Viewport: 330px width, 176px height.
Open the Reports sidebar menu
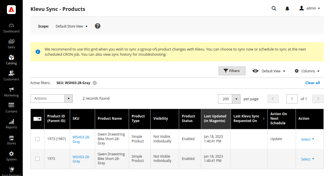(x=12, y=124)
